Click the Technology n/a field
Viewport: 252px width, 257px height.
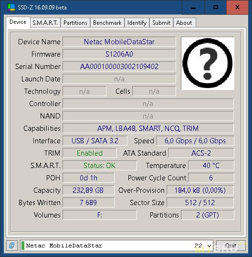(84, 91)
